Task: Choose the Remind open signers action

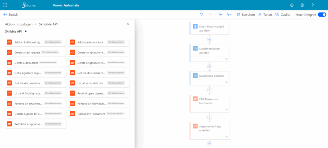Action: (99, 93)
